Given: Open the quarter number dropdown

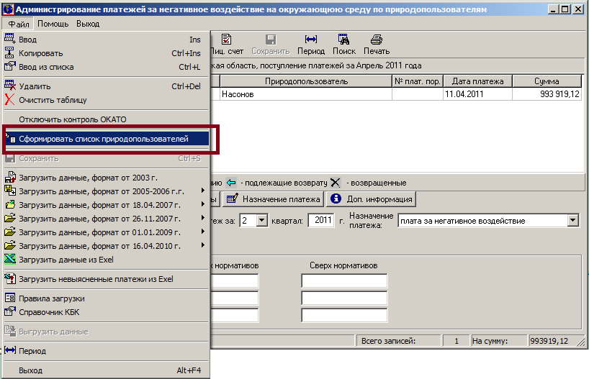Looking at the screenshot, I should [261, 220].
